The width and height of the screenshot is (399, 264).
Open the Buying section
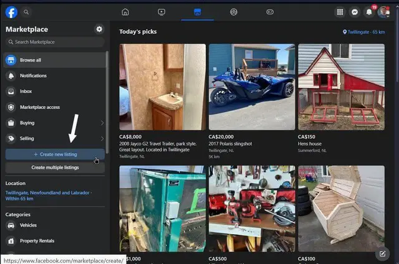click(x=54, y=123)
